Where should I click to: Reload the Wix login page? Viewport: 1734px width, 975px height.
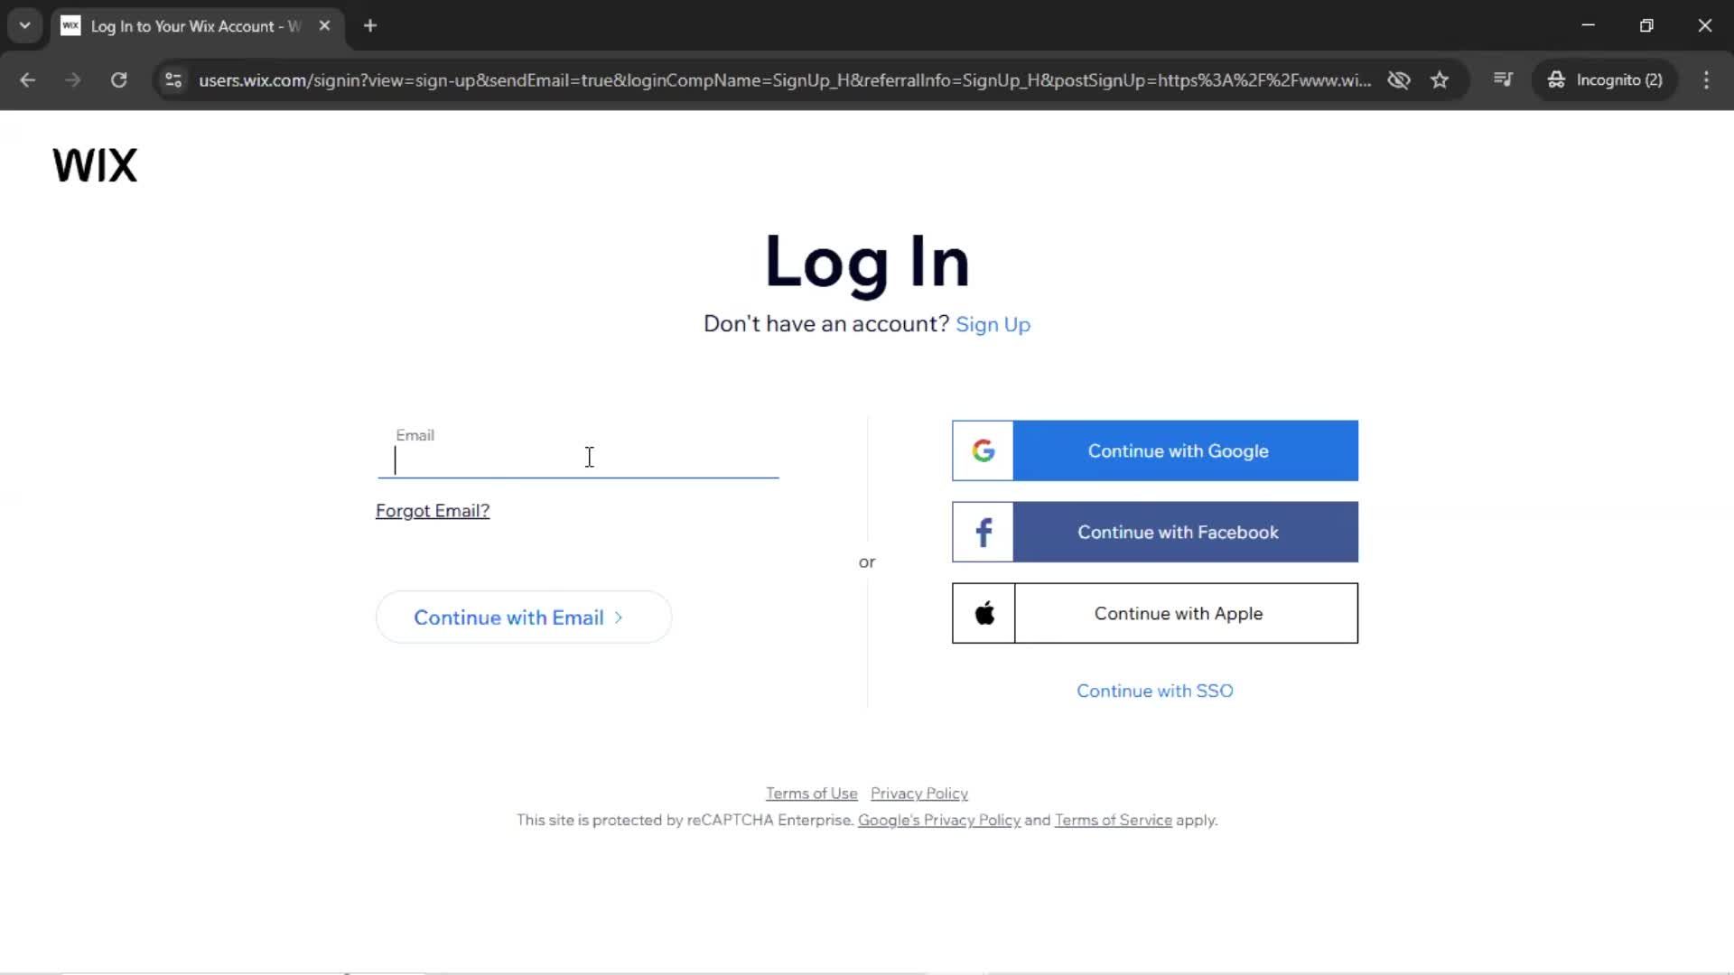(118, 80)
